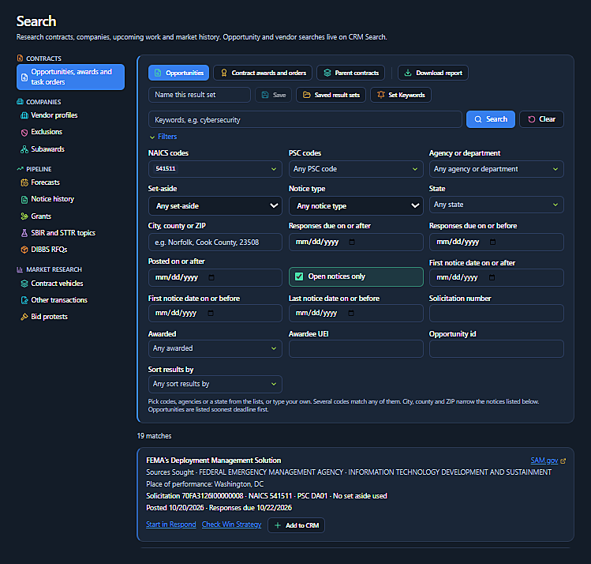Open the State dropdown
The width and height of the screenshot is (591, 564).
point(496,205)
